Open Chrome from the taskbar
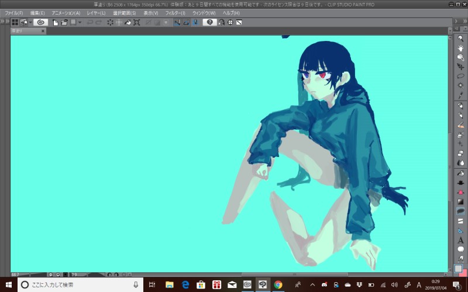468x292 pixels. 278,285
